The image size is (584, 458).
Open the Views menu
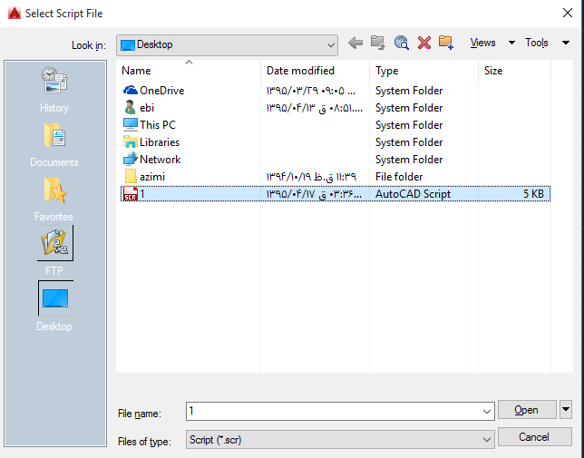click(482, 43)
